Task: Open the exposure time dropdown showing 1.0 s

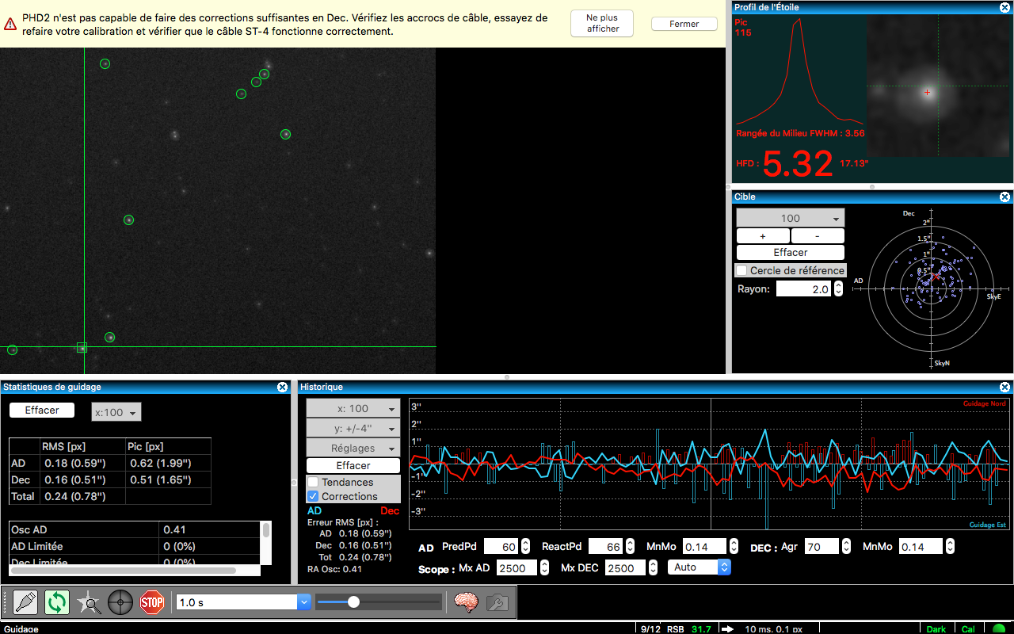Action: [x=304, y=602]
